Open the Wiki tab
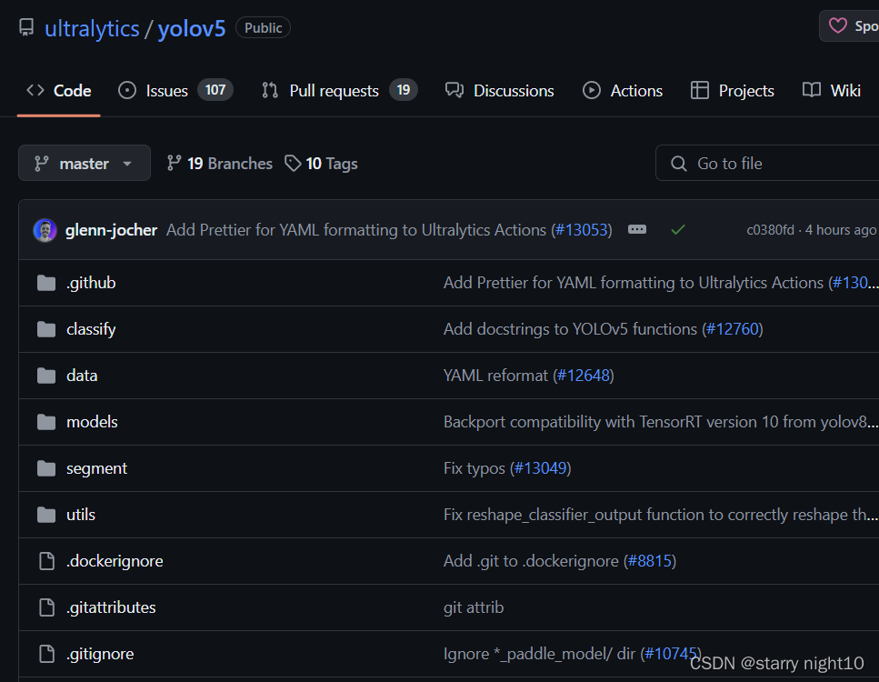Image resolution: width=879 pixels, height=682 pixels. pyautogui.click(x=832, y=90)
